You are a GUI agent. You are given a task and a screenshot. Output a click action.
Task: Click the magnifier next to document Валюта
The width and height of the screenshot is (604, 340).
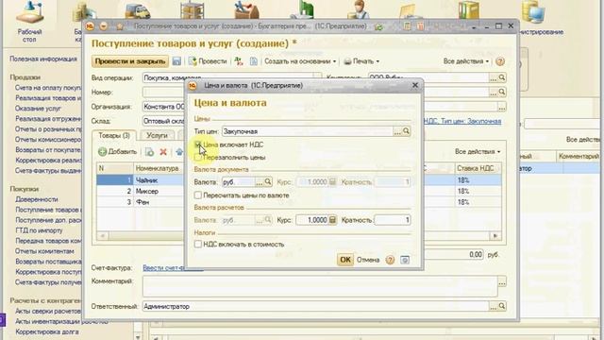(x=268, y=181)
